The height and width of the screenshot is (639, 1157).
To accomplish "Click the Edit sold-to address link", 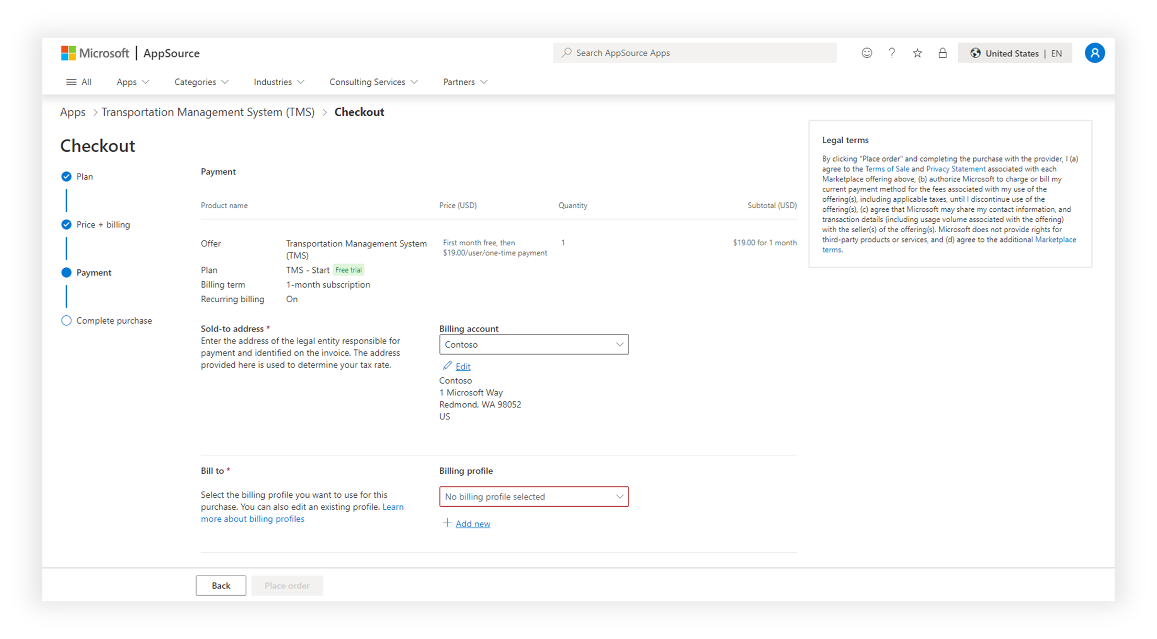I will point(462,367).
